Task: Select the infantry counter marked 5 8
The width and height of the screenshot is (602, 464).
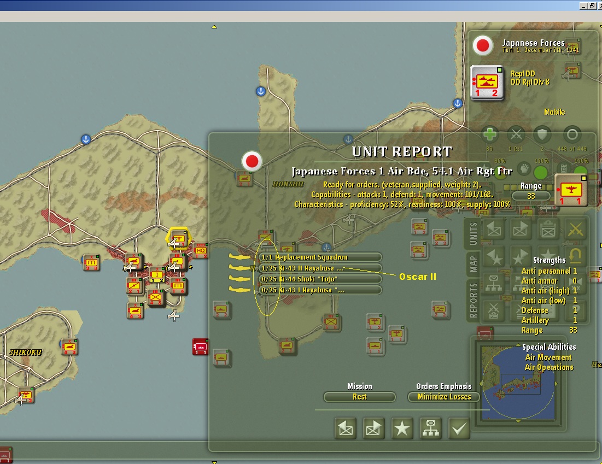Action: [331, 322]
